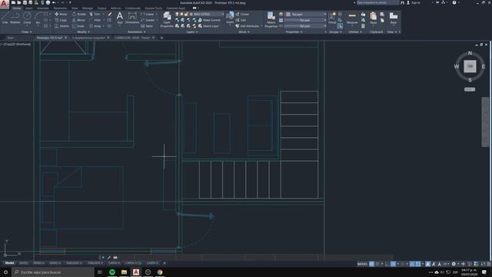The height and width of the screenshot is (277, 492).
Task: Click AutoCAD icon in the taskbar
Action: (136, 272)
